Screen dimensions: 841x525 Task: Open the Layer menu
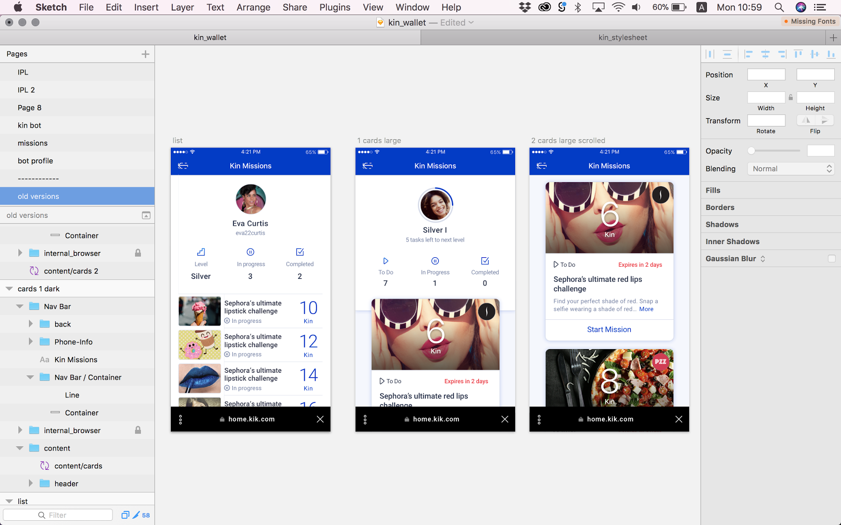pos(182,7)
